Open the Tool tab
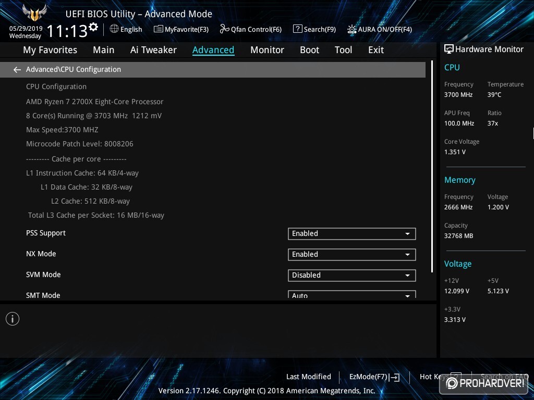534x400 pixels. click(x=343, y=50)
